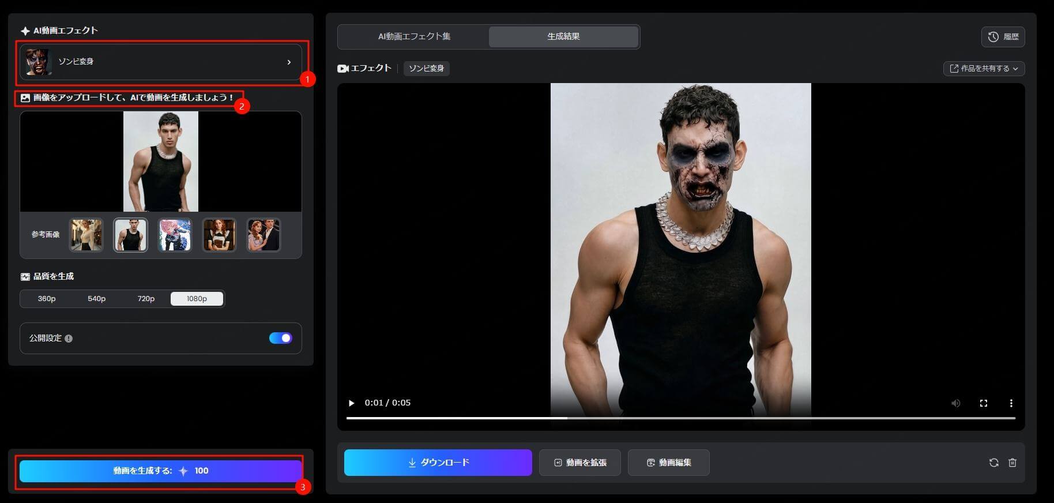Select 720p generation quality
1054x503 pixels.
pyautogui.click(x=146, y=299)
